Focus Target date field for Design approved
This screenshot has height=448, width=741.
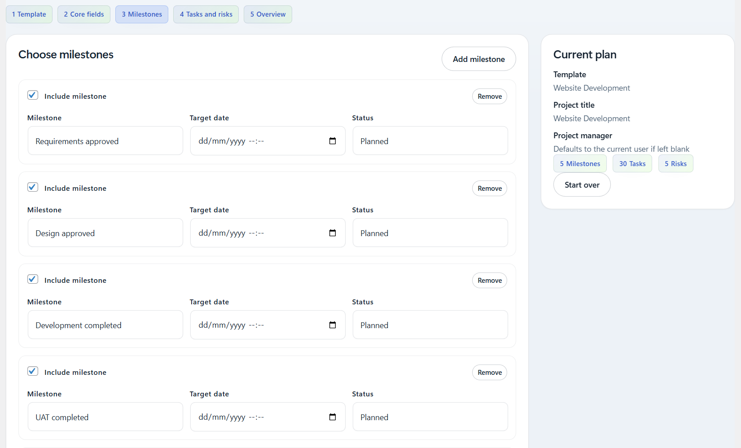(268, 233)
